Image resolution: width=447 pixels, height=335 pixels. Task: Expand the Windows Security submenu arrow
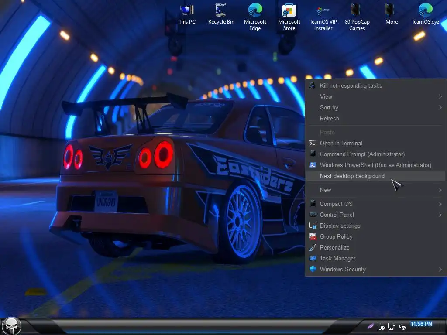pos(440,269)
